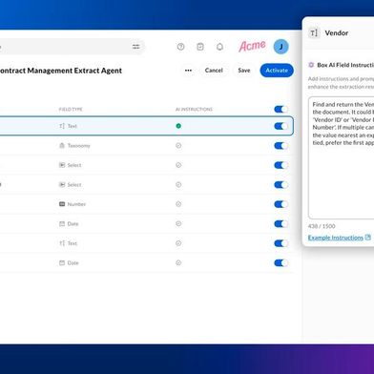Toggle the Taxonomy field switch
Viewport: 374px width, 374px height.
pos(280,146)
